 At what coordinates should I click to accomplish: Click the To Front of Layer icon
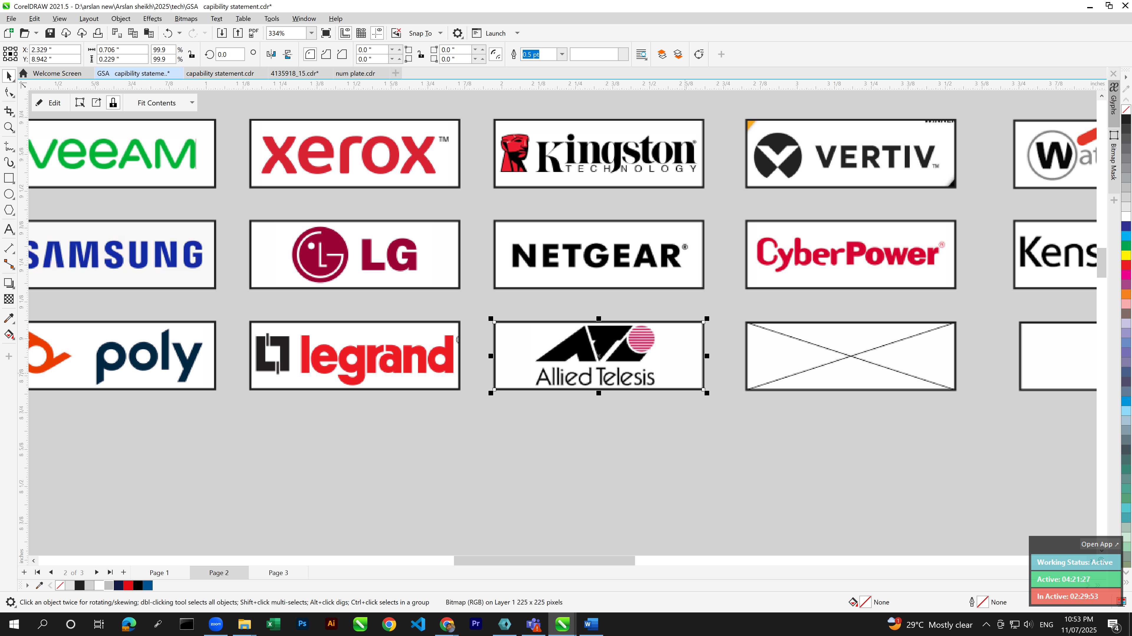pos(662,54)
